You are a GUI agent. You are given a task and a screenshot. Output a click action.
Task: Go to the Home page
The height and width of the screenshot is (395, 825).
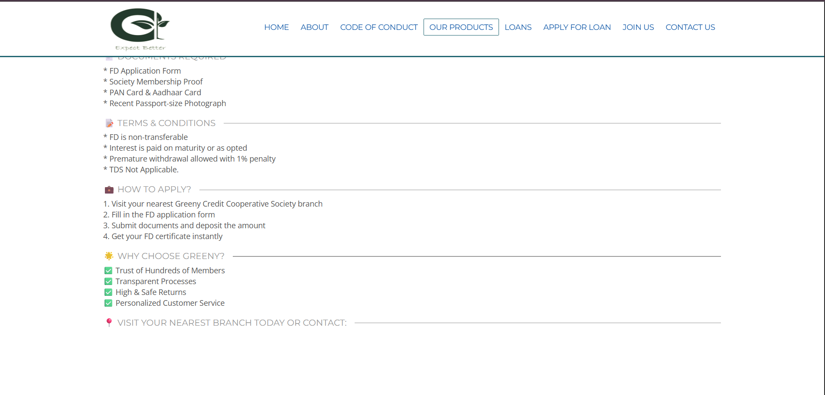276,27
